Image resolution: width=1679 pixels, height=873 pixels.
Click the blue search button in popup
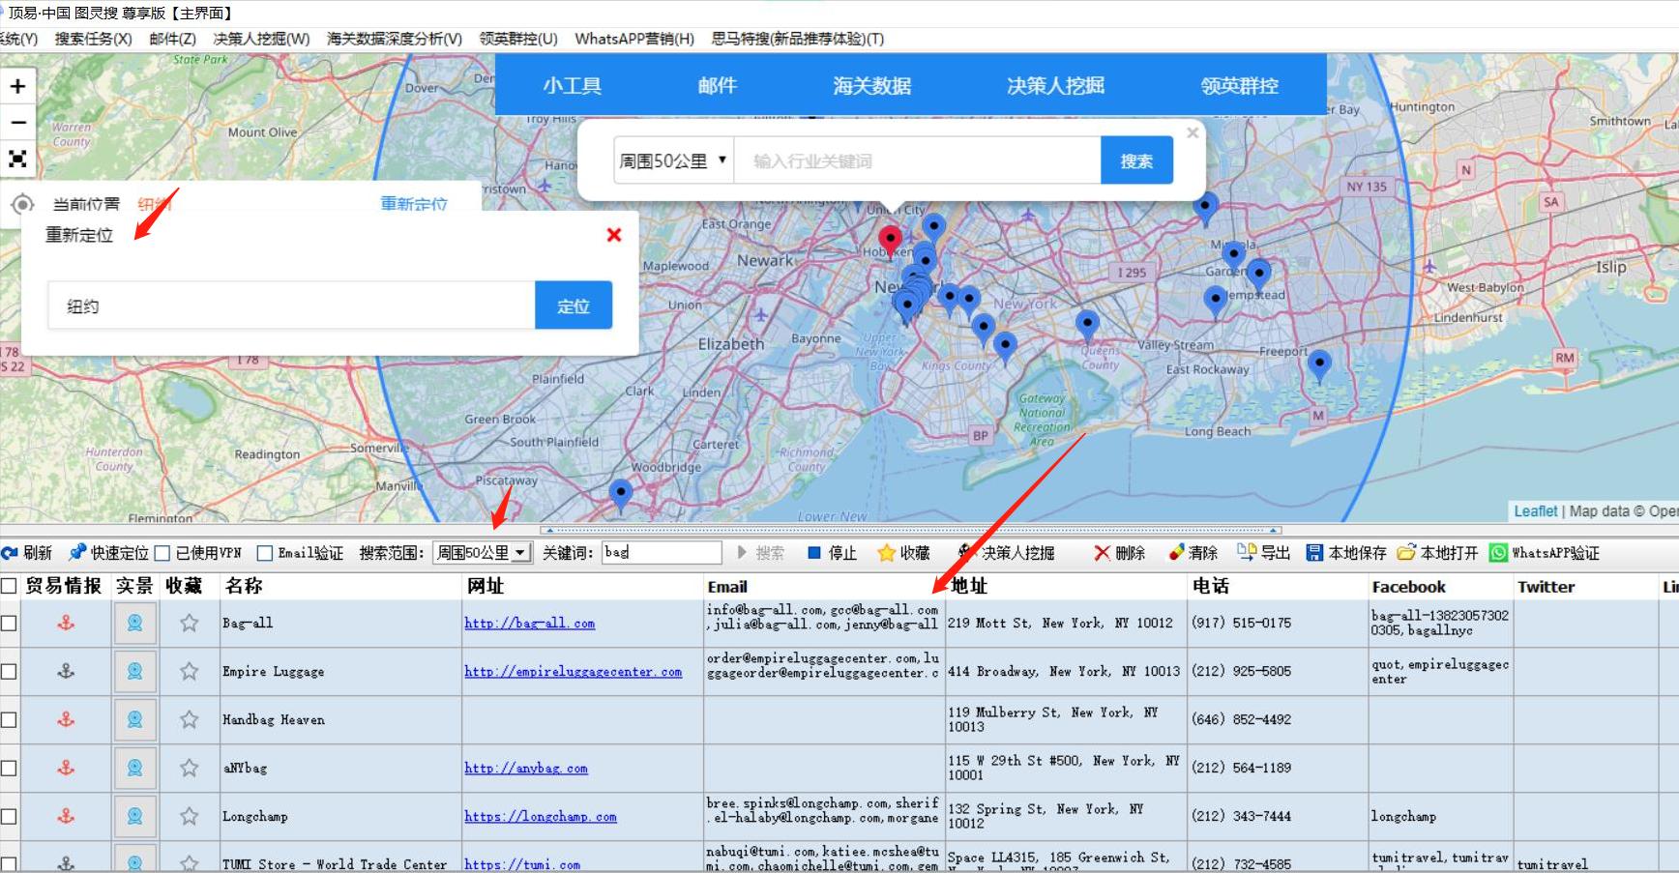click(1136, 160)
